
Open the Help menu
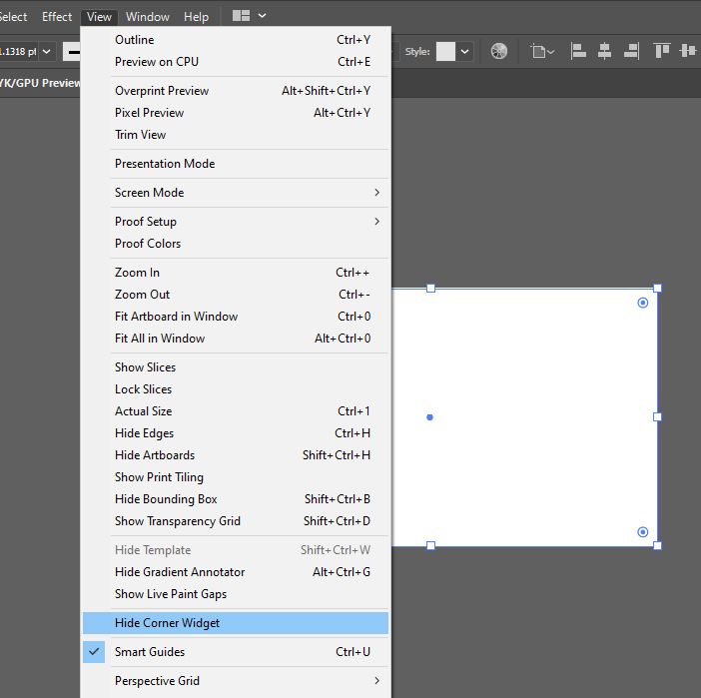tap(197, 17)
